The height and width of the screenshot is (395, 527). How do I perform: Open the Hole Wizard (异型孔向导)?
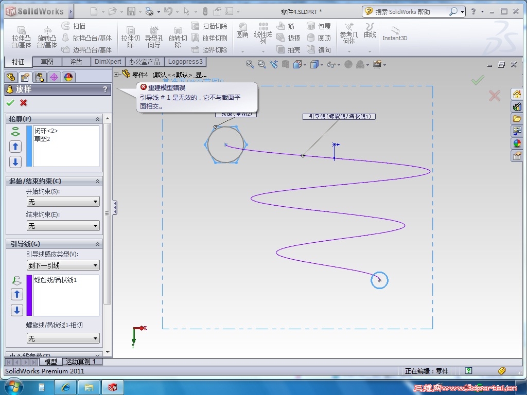point(154,37)
